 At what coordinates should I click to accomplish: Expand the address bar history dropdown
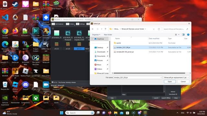(154, 29)
